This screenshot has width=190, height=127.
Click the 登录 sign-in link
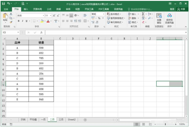(x=172, y=9)
